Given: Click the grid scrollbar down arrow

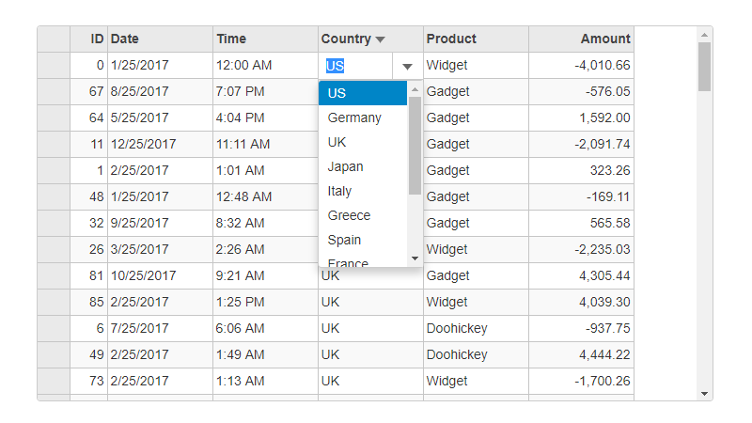Looking at the screenshot, I should click(x=704, y=394).
